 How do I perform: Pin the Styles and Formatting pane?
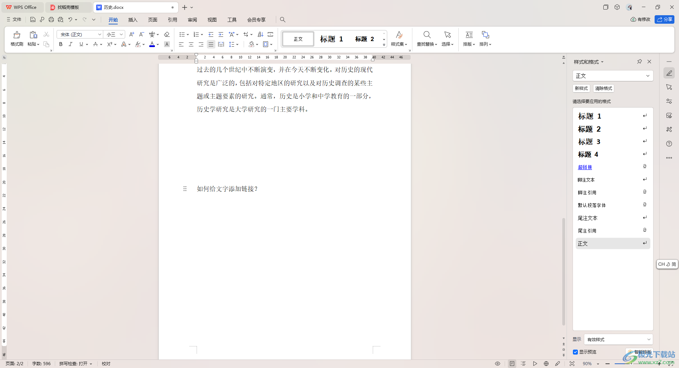639,62
